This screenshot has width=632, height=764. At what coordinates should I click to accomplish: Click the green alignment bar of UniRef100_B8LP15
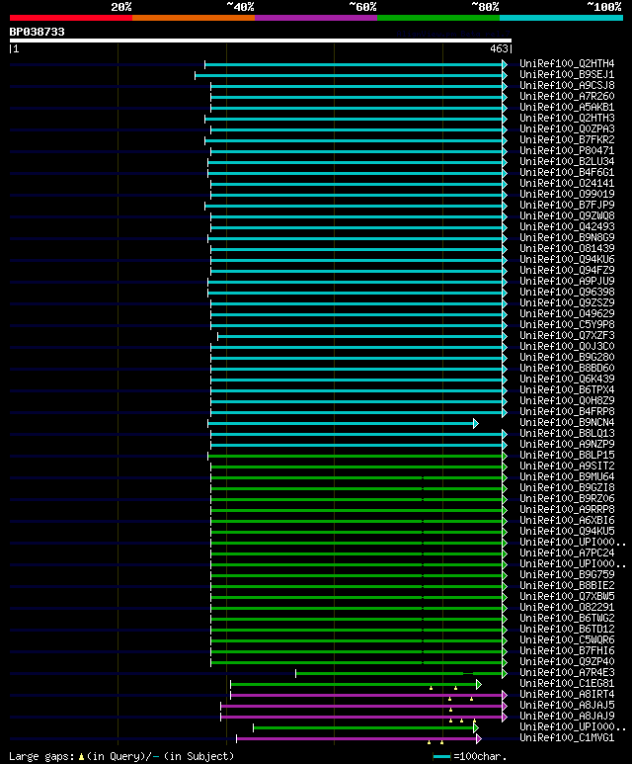click(x=355, y=456)
